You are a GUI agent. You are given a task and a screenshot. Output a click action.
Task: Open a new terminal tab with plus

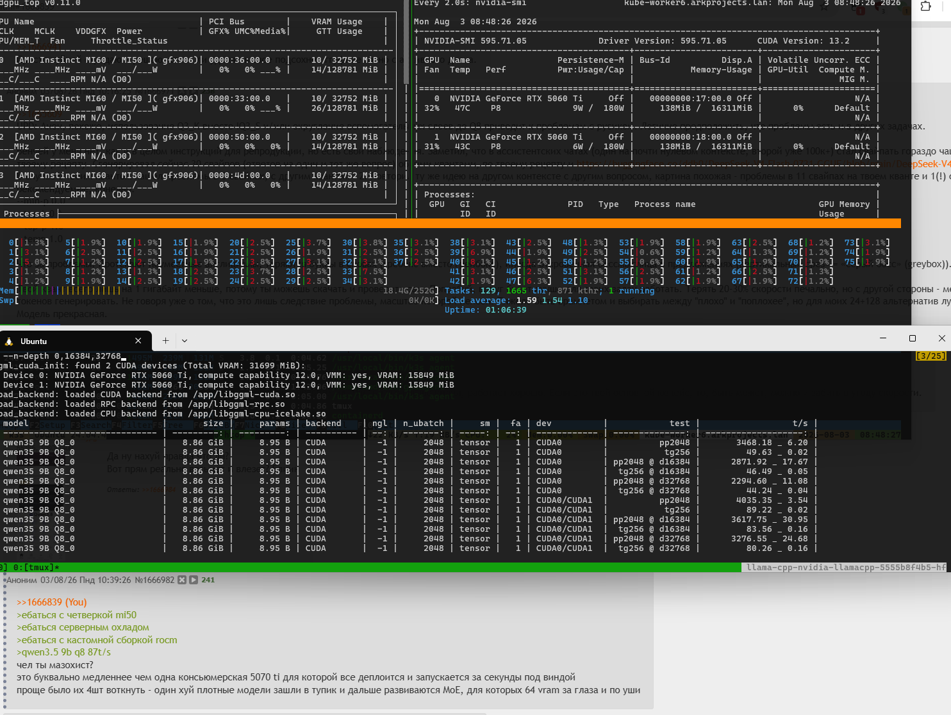point(165,341)
